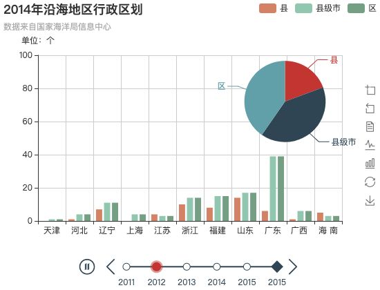The image size is (380, 290).
Task: Switch chart to line type icon
Action: (x=370, y=145)
